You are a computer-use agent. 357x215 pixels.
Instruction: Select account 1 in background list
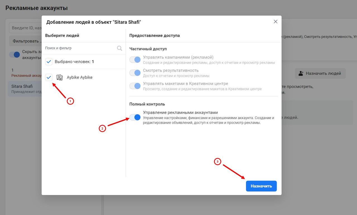tap(25, 73)
